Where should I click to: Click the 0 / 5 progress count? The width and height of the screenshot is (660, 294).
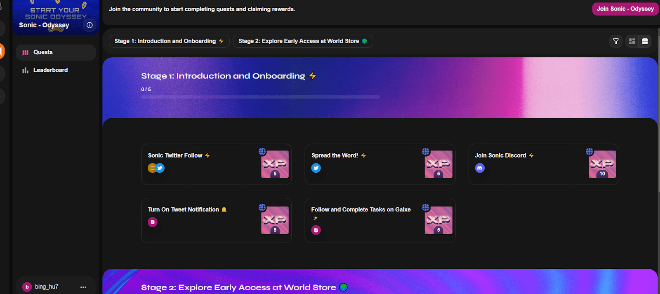pos(146,89)
